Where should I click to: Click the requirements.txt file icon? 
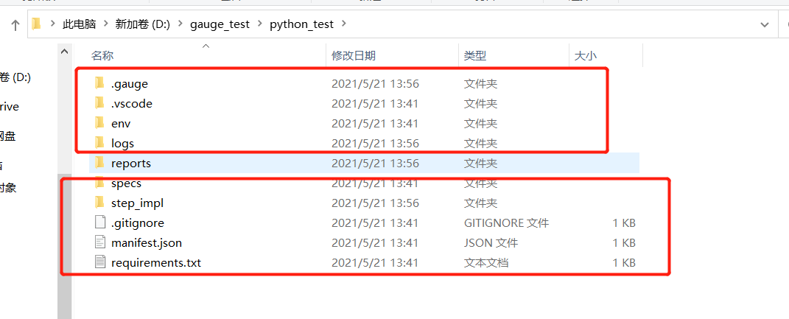[100, 262]
